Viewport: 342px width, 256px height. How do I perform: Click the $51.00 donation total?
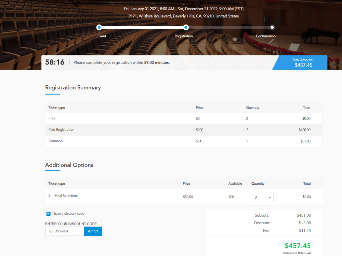tap(305, 141)
